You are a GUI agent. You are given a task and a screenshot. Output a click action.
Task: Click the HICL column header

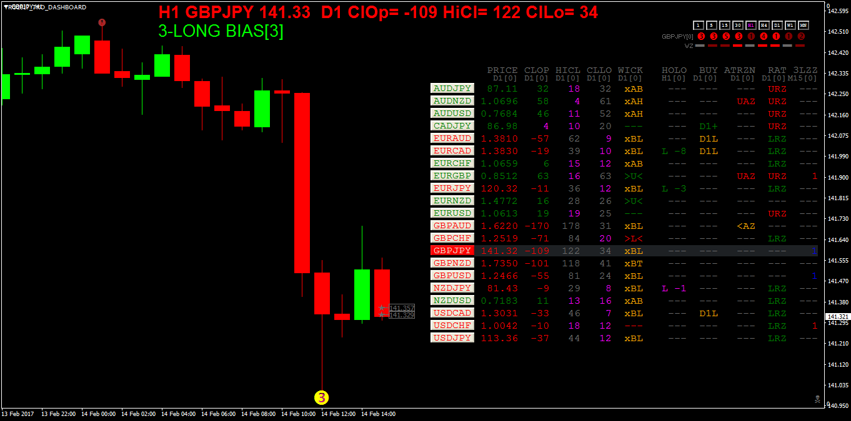point(568,70)
